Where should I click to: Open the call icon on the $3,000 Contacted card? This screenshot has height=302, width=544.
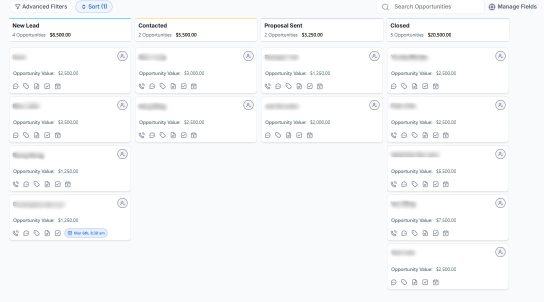click(141, 86)
